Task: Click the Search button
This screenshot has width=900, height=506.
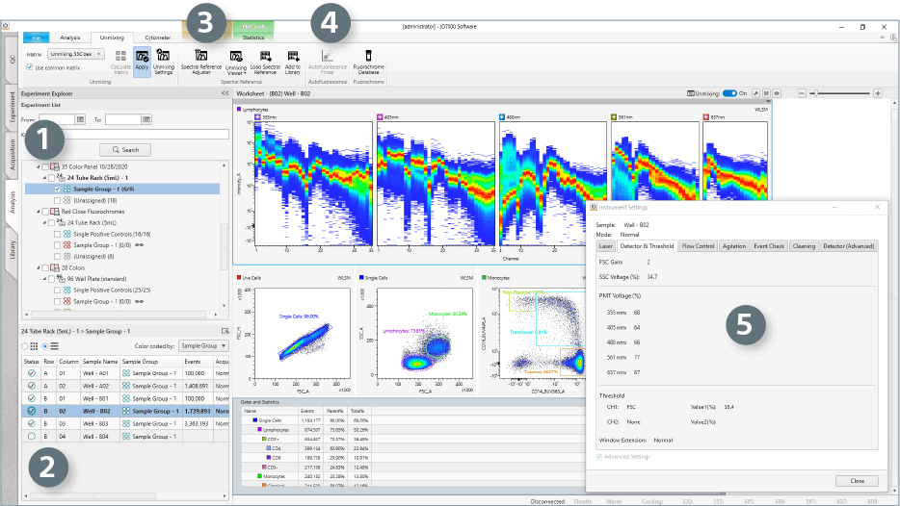Action: [x=125, y=150]
